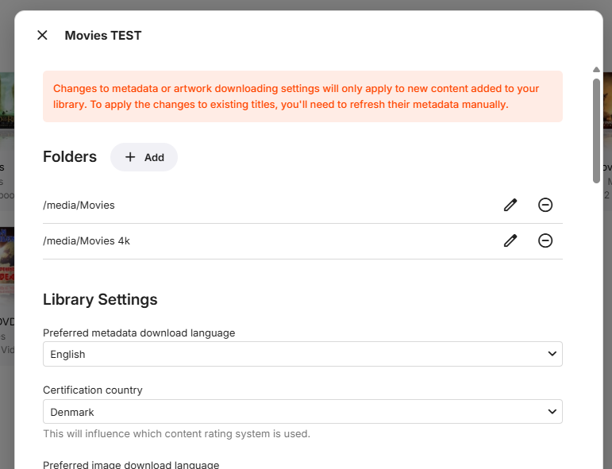
Task: Edit the /media/Movies folder path
Action: pyautogui.click(x=510, y=205)
